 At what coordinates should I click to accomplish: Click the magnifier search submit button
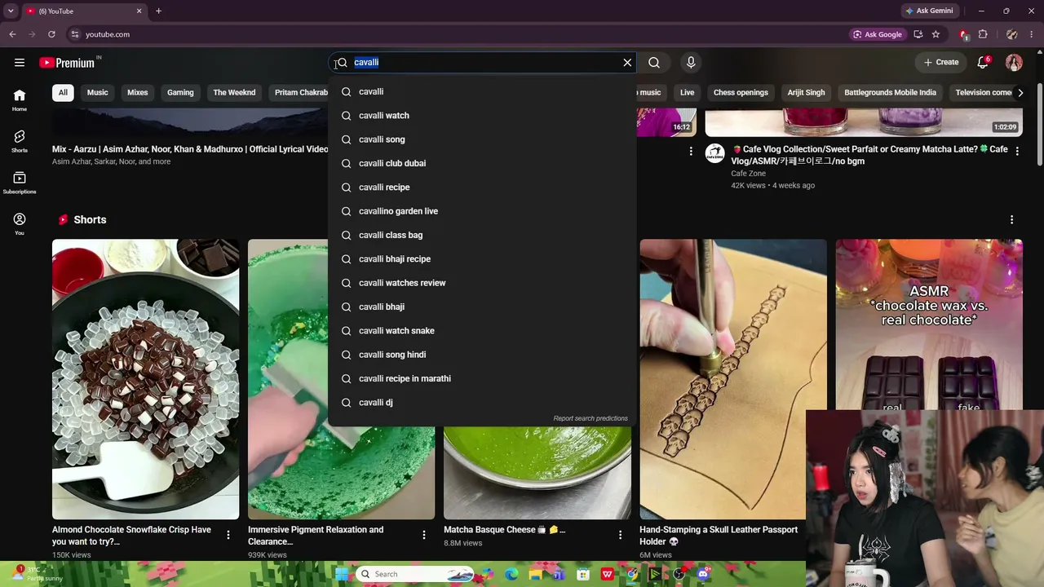(654, 62)
